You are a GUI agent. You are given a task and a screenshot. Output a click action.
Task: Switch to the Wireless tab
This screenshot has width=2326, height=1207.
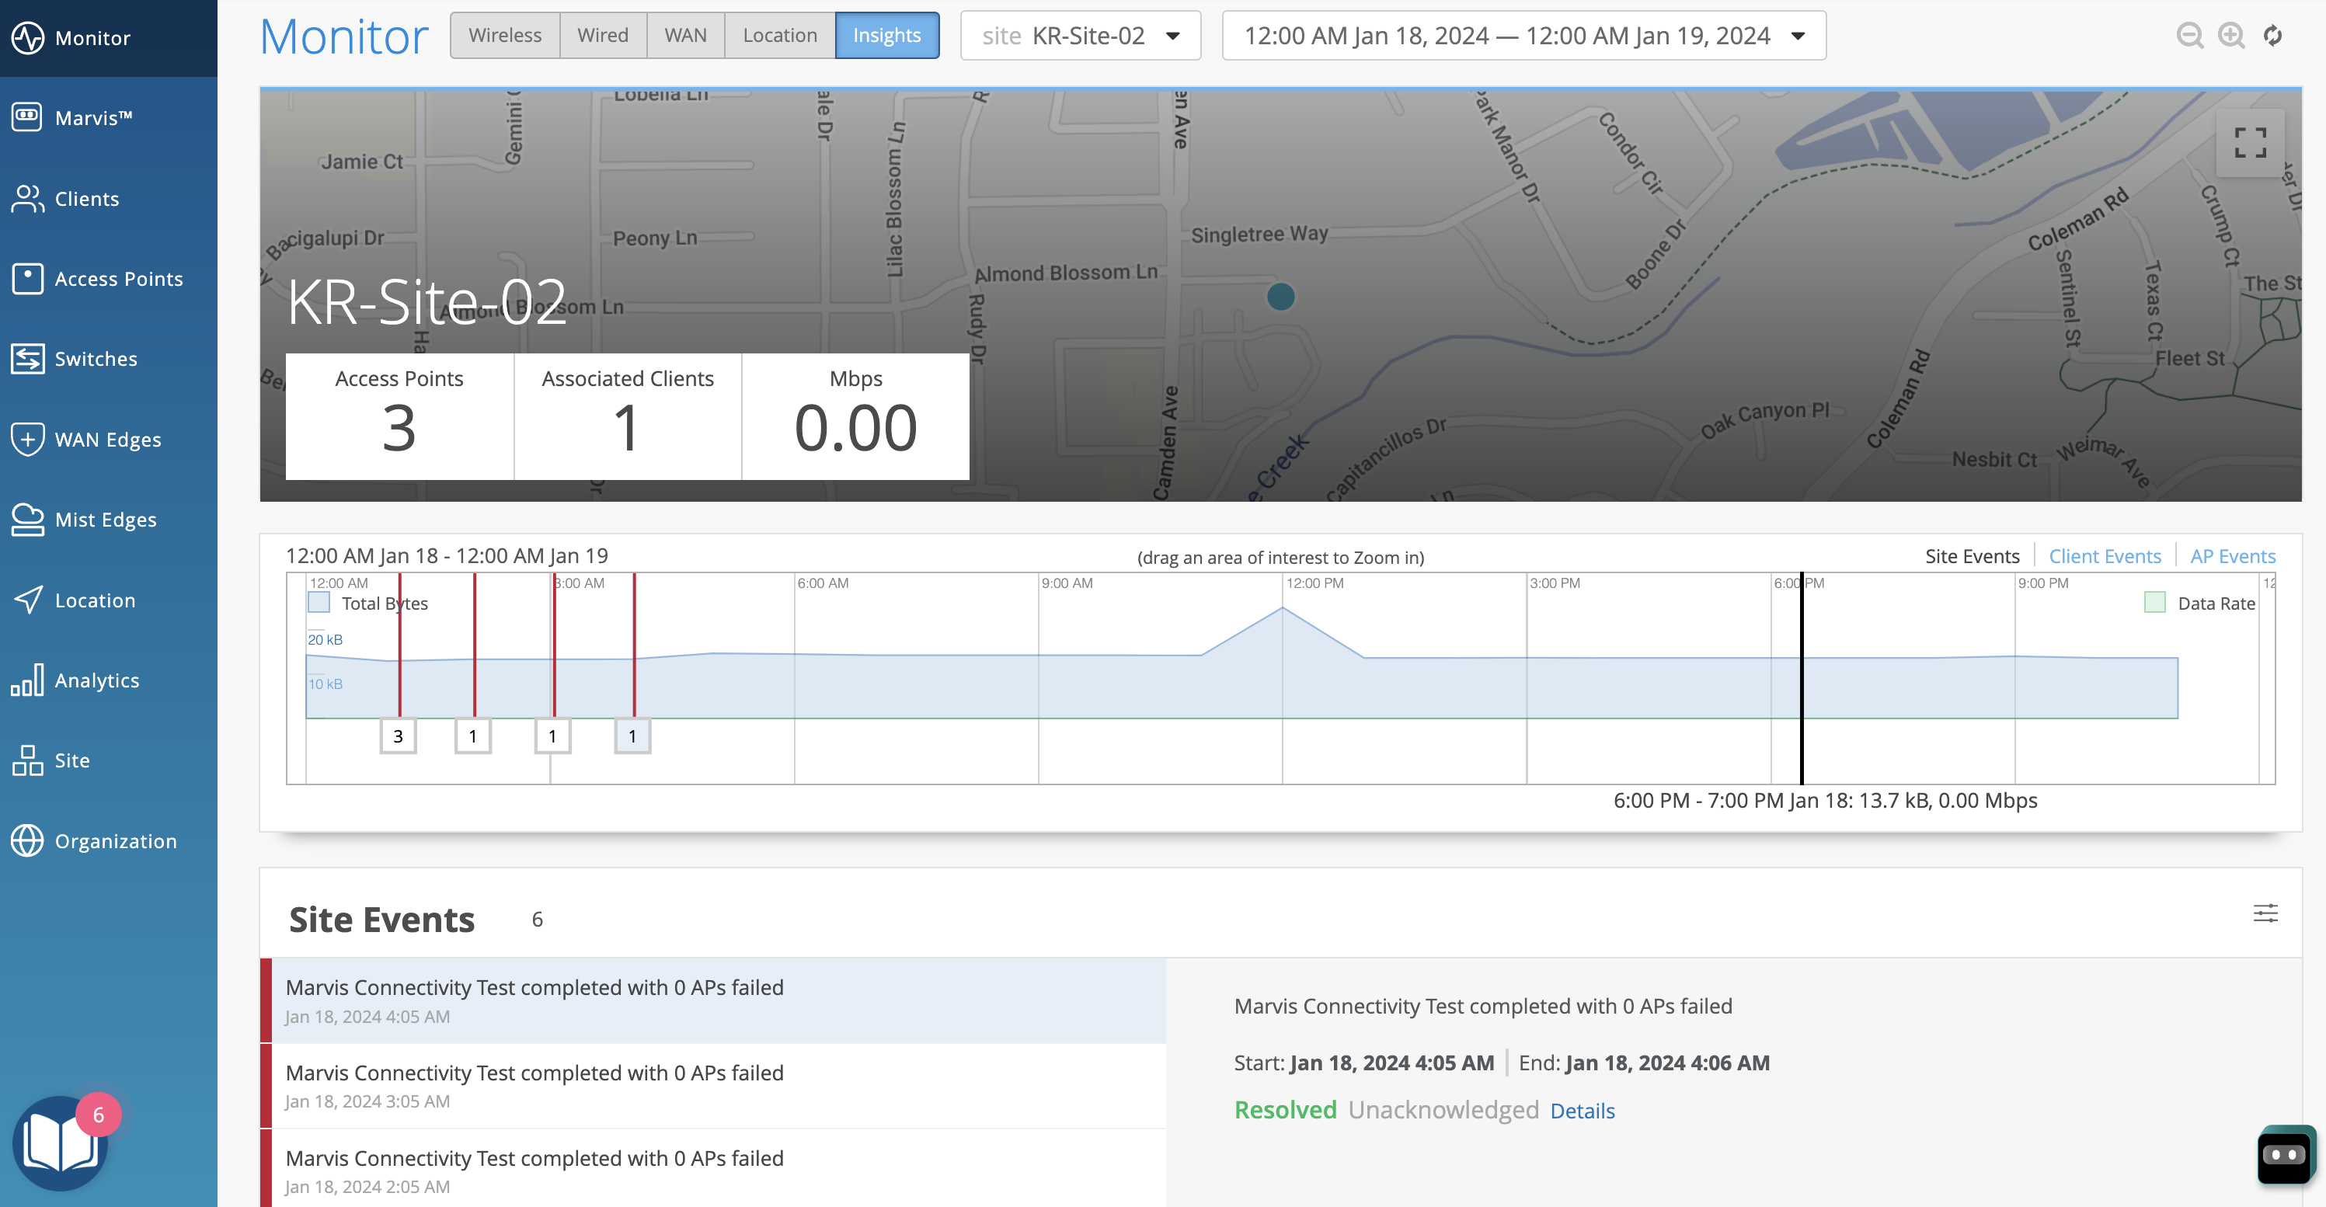(x=505, y=35)
